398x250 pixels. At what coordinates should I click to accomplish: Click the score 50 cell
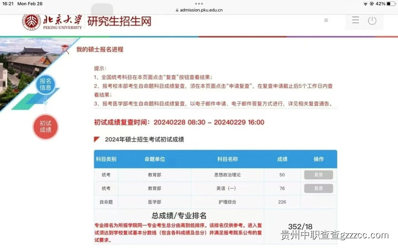point(282,175)
